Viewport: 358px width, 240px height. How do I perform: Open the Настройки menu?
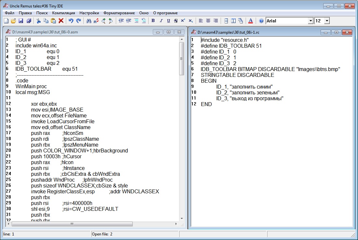pyautogui.click(x=89, y=13)
